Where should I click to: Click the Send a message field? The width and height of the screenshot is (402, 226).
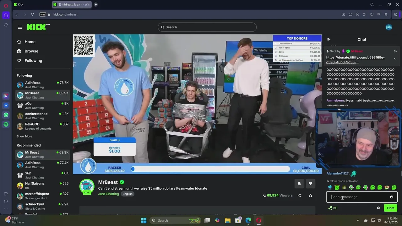click(x=362, y=197)
